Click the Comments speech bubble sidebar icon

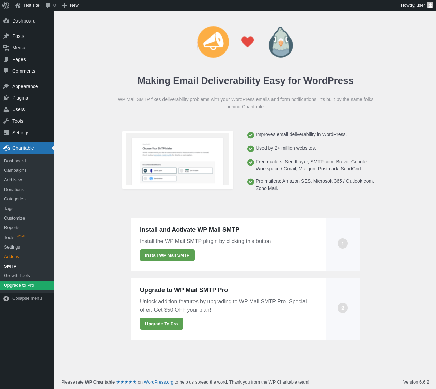pos(6,71)
